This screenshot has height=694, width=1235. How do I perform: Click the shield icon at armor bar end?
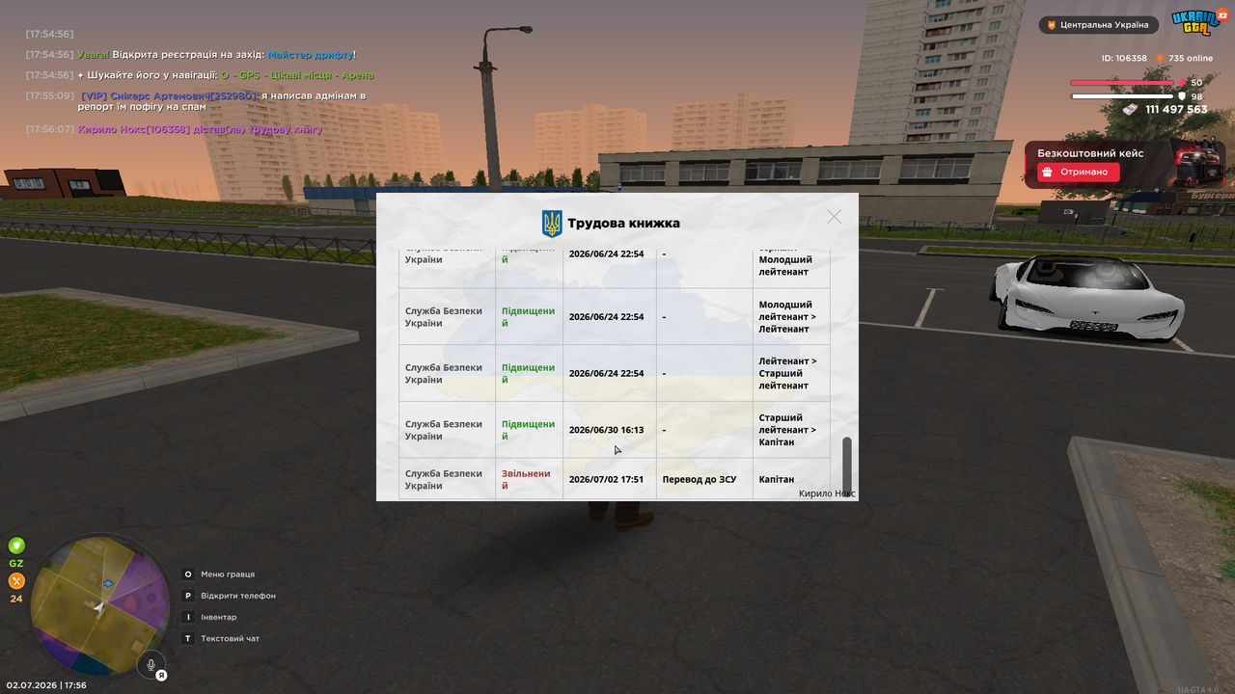(x=1181, y=96)
